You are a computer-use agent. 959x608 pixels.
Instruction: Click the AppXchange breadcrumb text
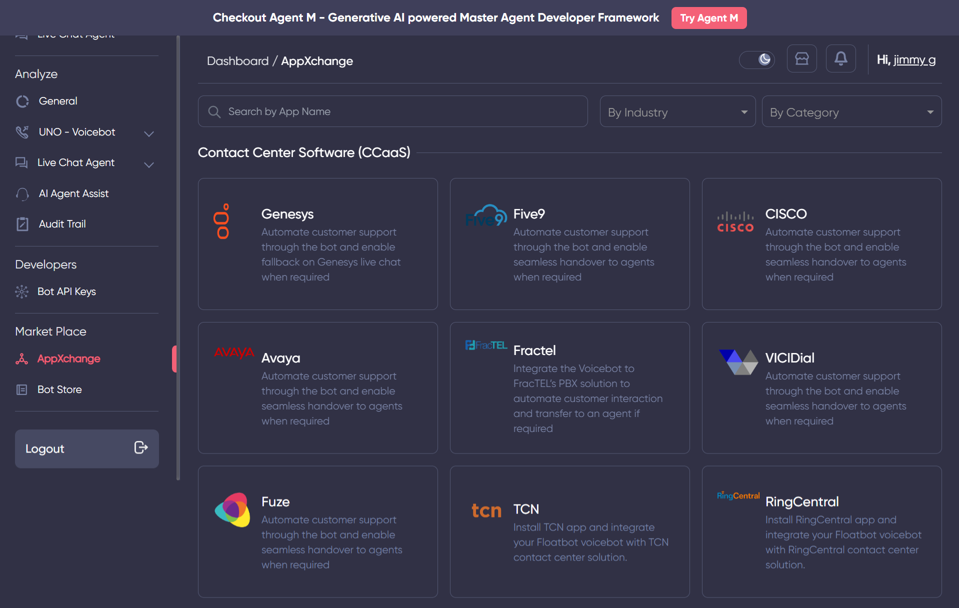point(317,61)
